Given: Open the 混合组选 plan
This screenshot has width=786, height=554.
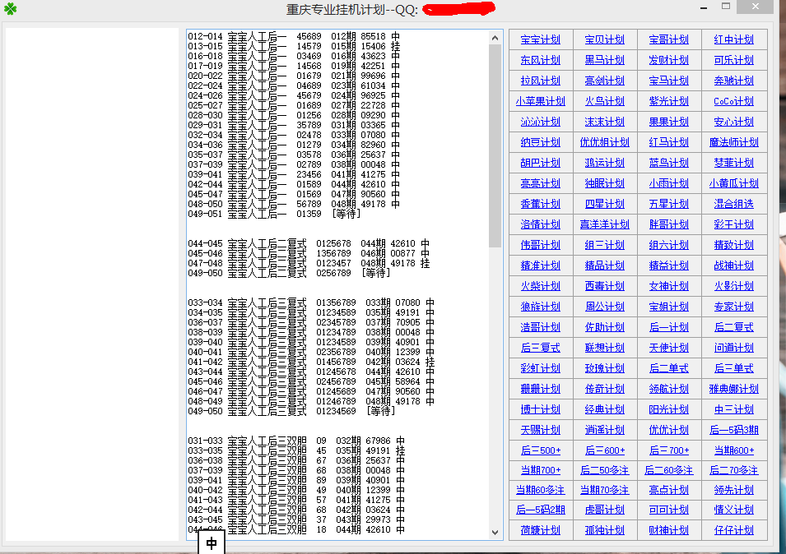Looking at the screenshot, I should (733, 203).
